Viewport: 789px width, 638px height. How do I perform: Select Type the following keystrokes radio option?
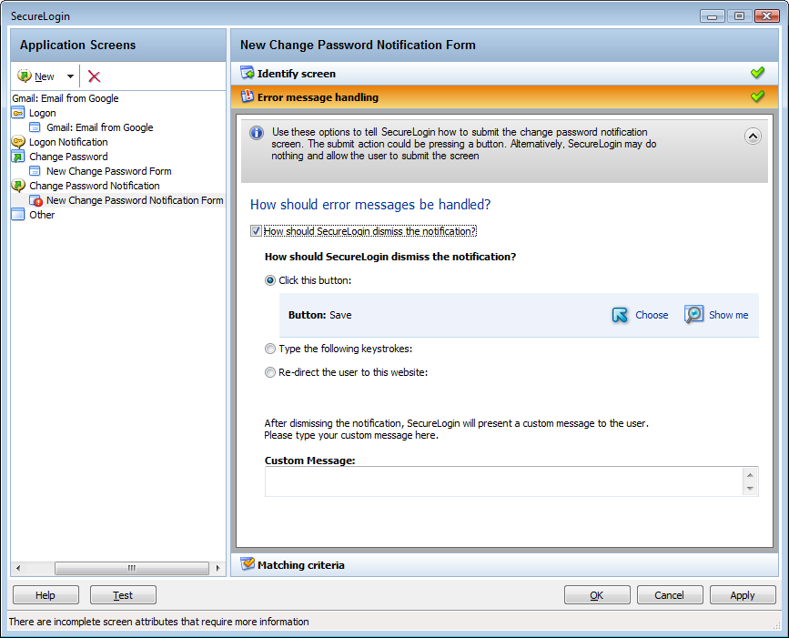pyautogui.click(x=270, y=349)
